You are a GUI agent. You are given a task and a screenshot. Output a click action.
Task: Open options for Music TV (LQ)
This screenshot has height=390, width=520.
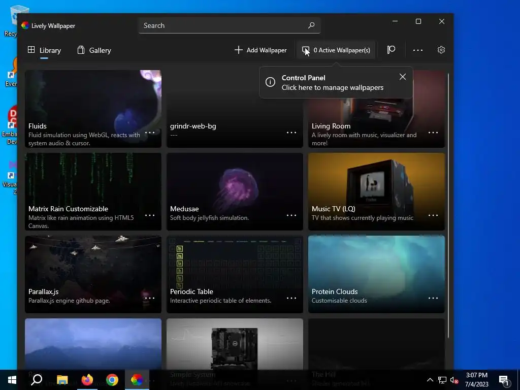click(x=433, y=215)
